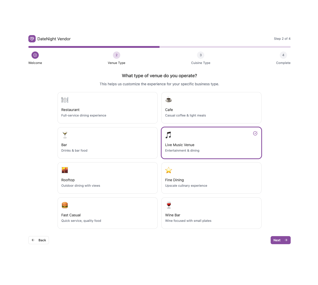Click the Live Music note icon
Image resolution: width=318 pixels, height=285 pixels.
pos(168,135)
